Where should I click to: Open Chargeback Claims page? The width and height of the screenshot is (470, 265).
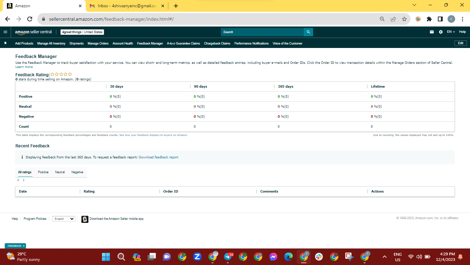[x=217, y=43]
